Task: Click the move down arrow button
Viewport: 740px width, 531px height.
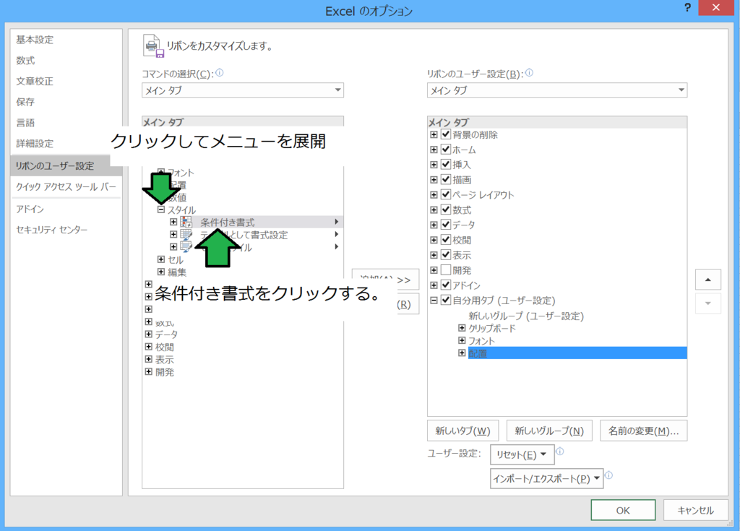Action: pos(708,303)
